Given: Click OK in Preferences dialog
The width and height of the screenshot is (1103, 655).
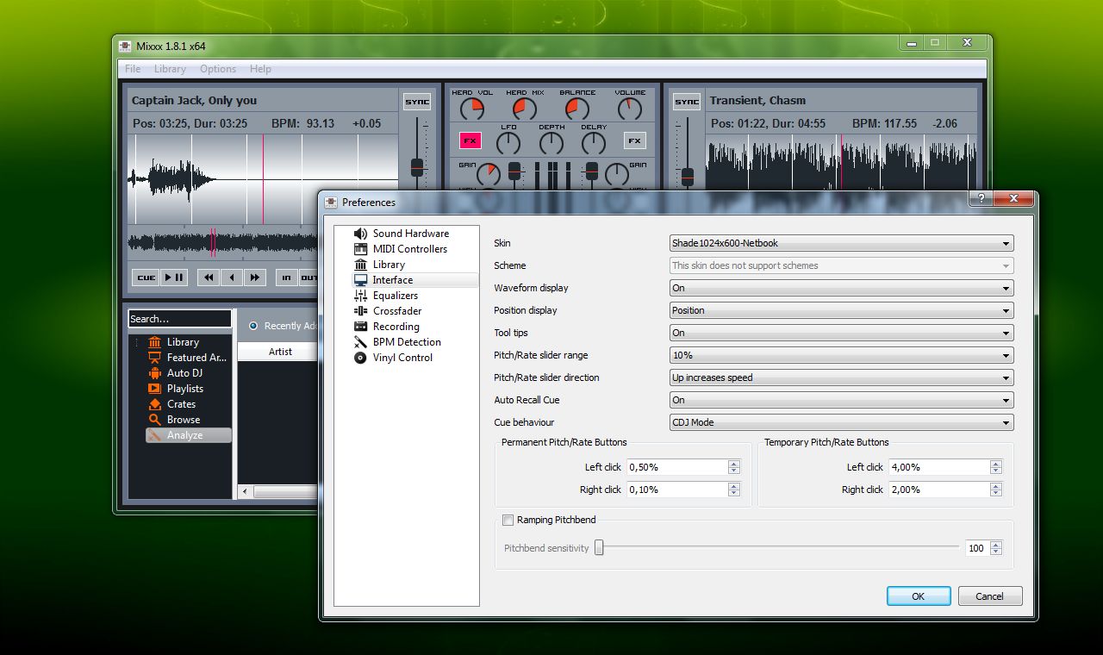Looking at the screenshot, I should [919, 596].
